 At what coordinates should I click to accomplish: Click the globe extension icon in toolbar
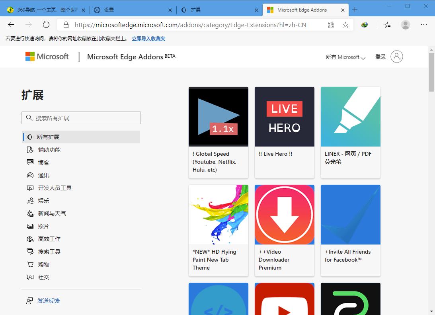365,25
